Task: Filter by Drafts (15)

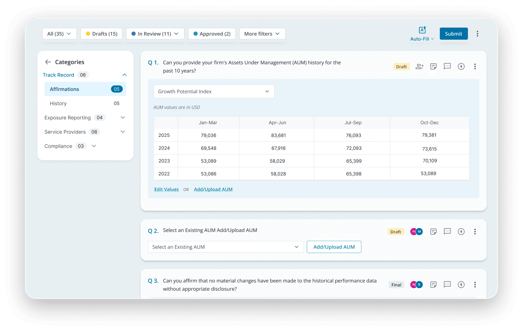Action: tap(101, 34)
